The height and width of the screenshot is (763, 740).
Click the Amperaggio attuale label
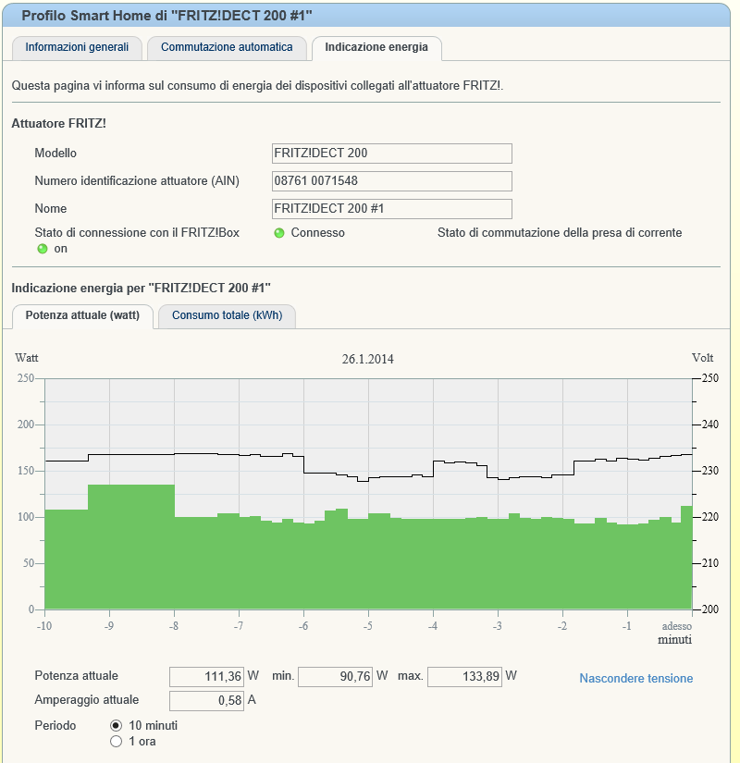pyautogui.click(x=87, y=700)
